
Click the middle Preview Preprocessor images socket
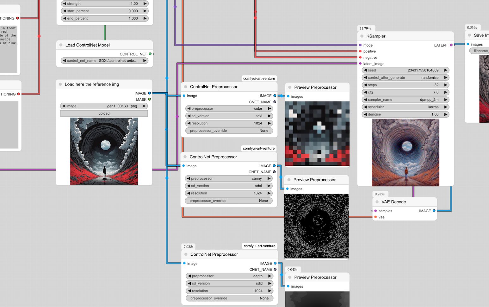[x=287, y=189]
